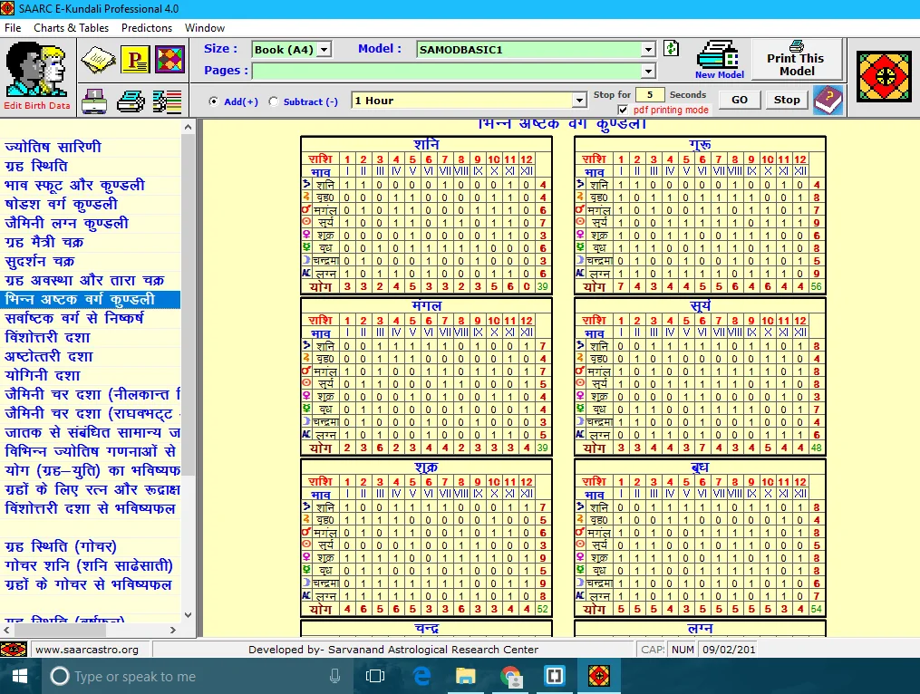Click the cyan printer icon in lower toolbar

click(x=131, y=101)
